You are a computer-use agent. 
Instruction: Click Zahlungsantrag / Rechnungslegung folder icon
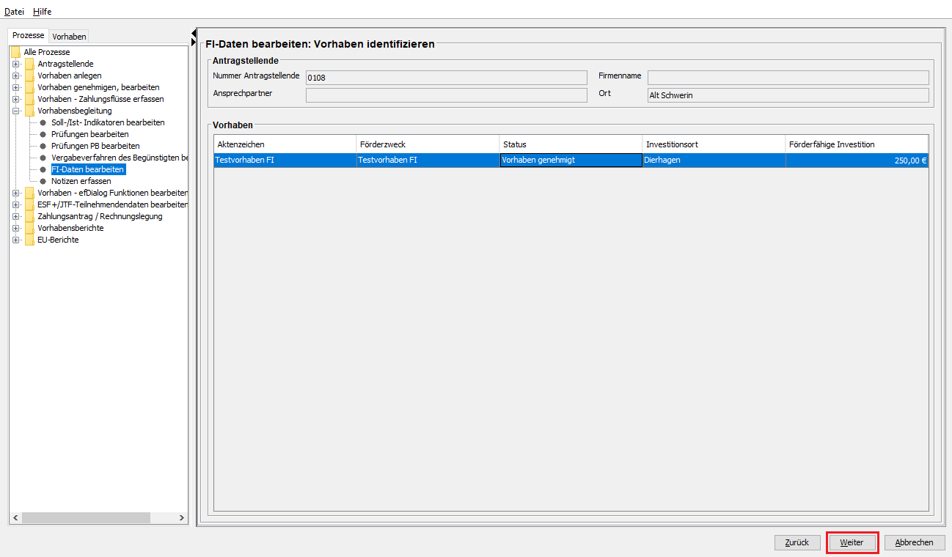pyautogui.click(x=29, y=216)
